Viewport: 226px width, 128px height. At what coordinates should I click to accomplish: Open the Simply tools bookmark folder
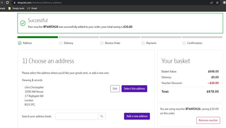(x=16, y=8)
